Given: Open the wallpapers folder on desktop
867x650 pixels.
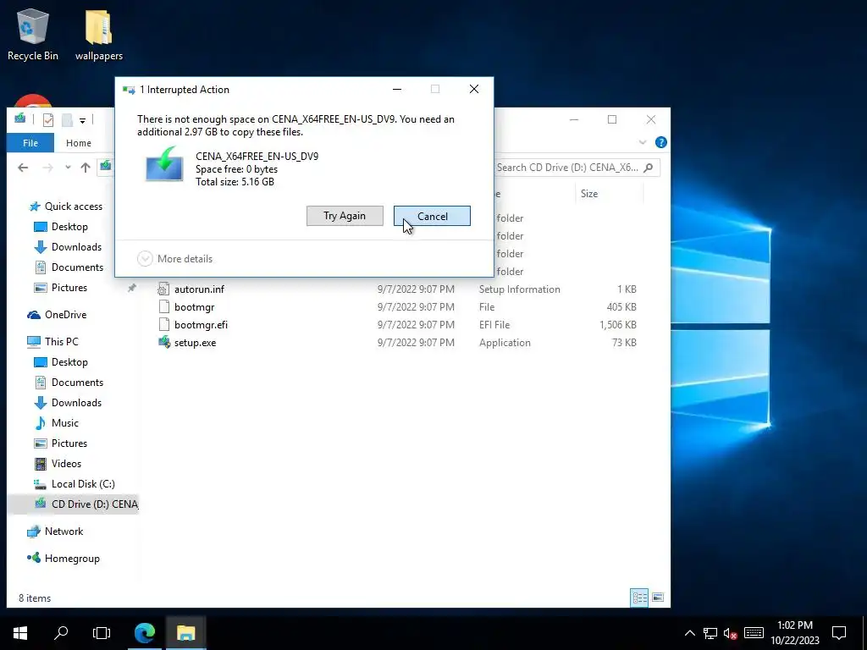Looking at the screenshot, I should [98, 35].
